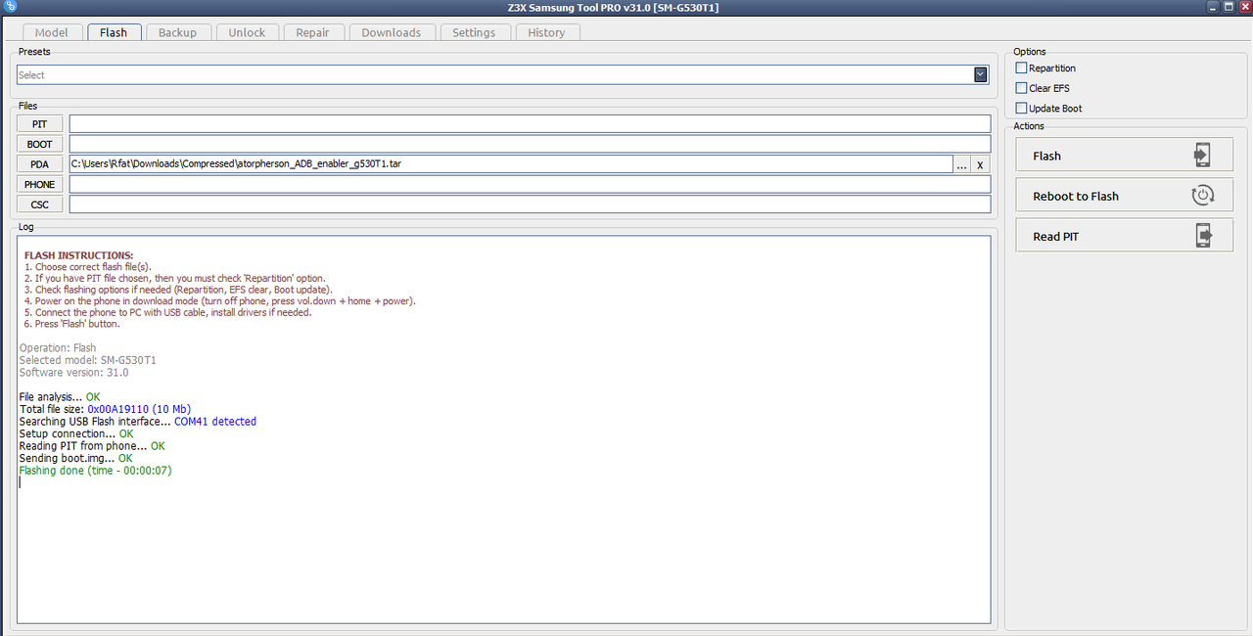Open the Backup tab
This screenshot has height=636, width=1253.
click(x=177, y=32)
